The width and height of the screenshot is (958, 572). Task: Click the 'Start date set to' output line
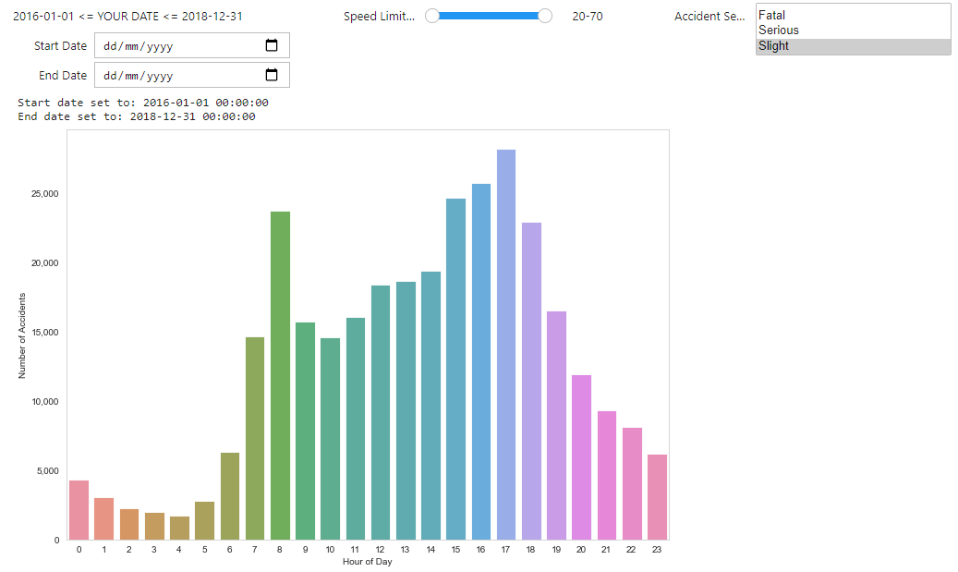[x=143, y=103]
